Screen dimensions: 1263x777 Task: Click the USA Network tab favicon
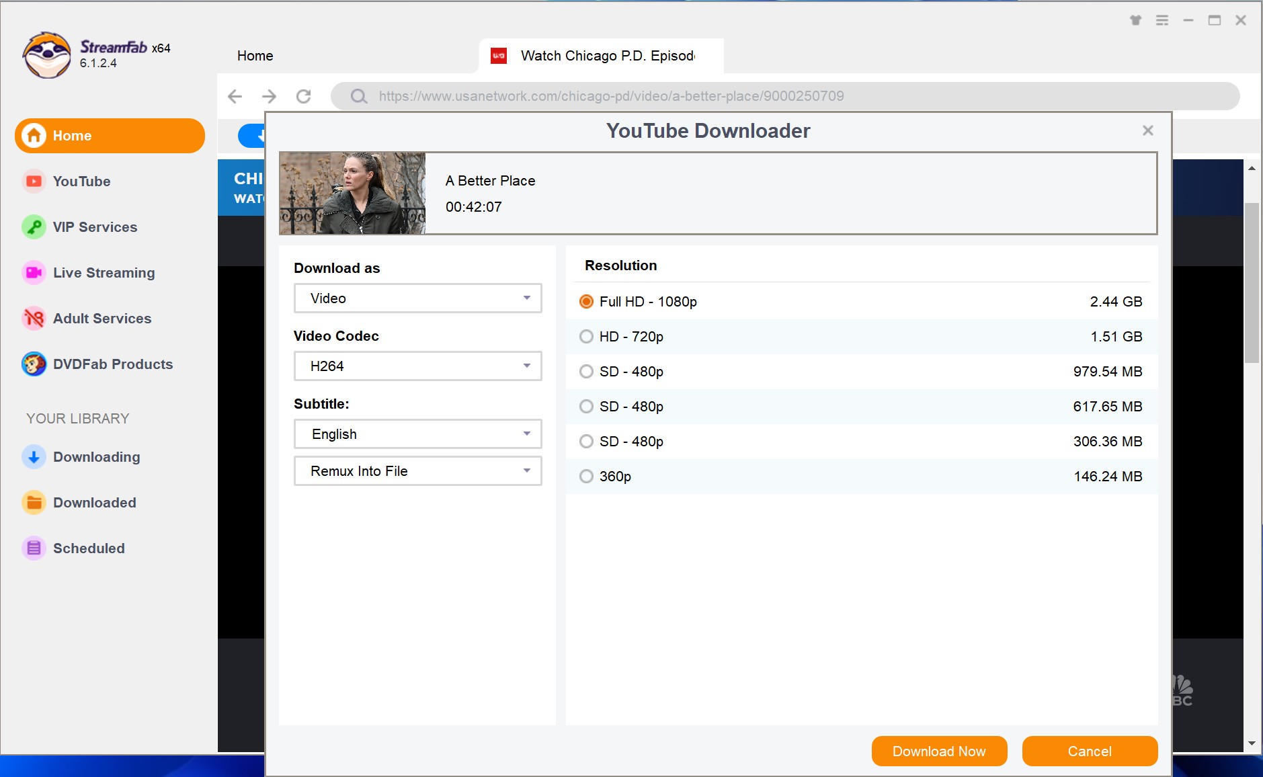[x=499, y=56]
